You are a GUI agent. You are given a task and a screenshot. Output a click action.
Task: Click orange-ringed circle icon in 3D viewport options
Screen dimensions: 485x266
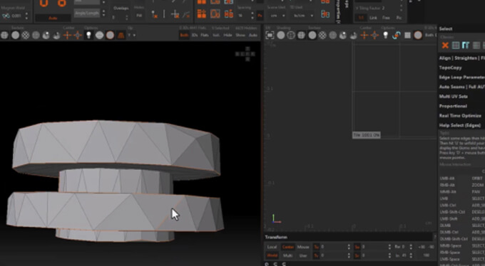[x=110, y=35]
